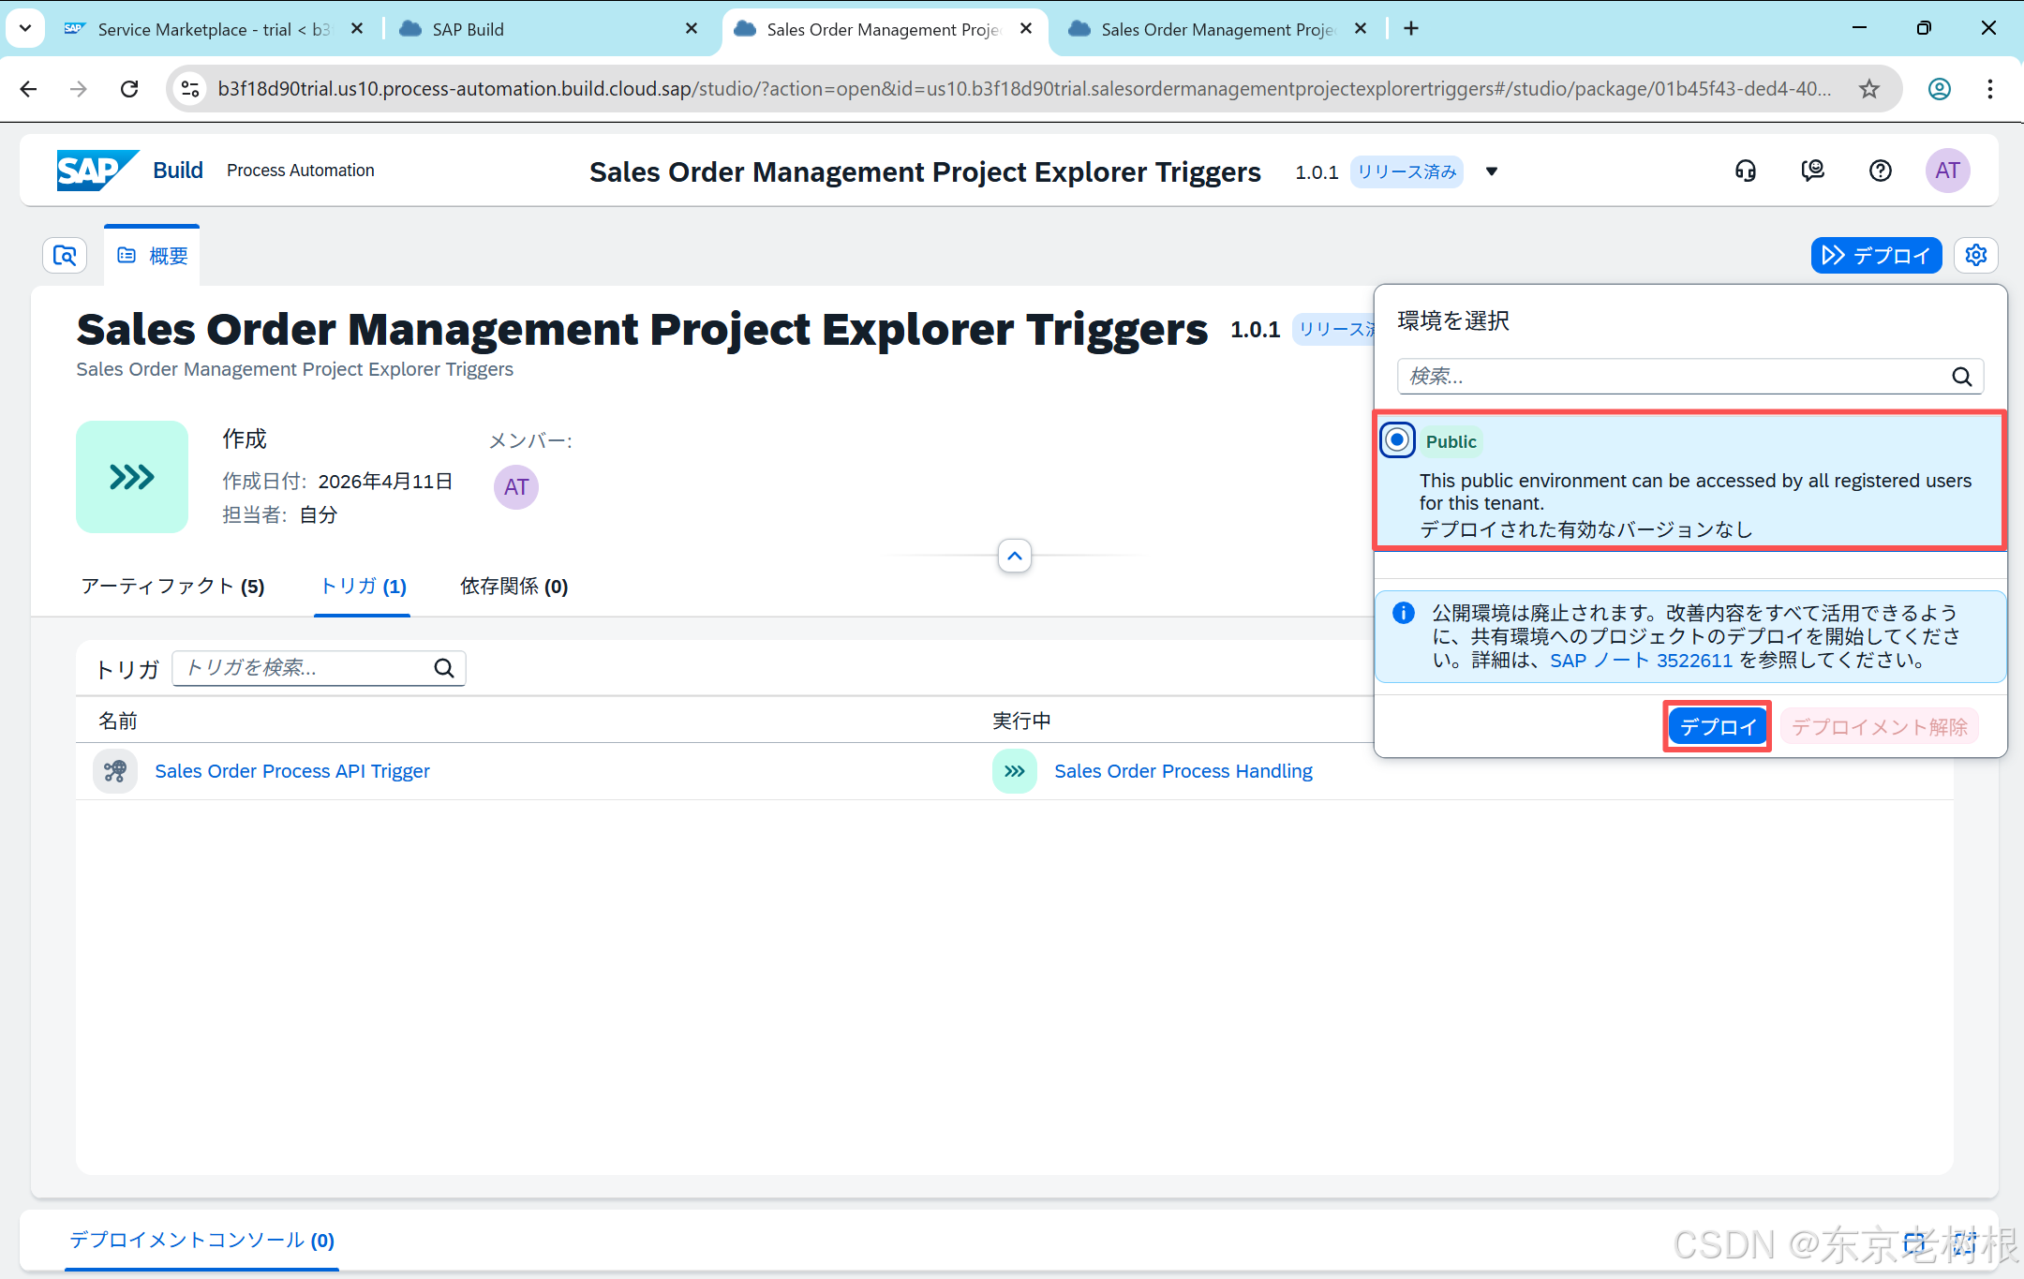Click the デプロイメント解除 button
Screen dimensions: 2024x1279
[x=1879, y=726]
